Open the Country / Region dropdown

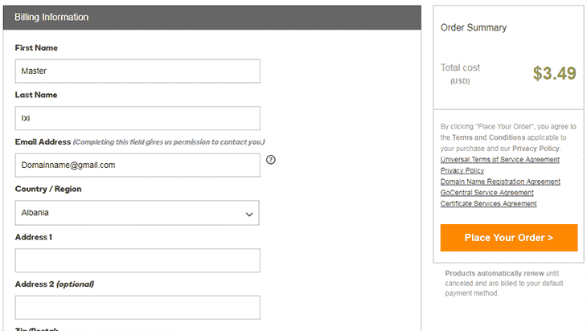coord(137,213)
